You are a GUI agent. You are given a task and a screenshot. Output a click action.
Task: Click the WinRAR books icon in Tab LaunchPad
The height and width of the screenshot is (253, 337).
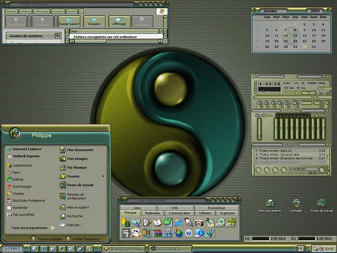157,232
